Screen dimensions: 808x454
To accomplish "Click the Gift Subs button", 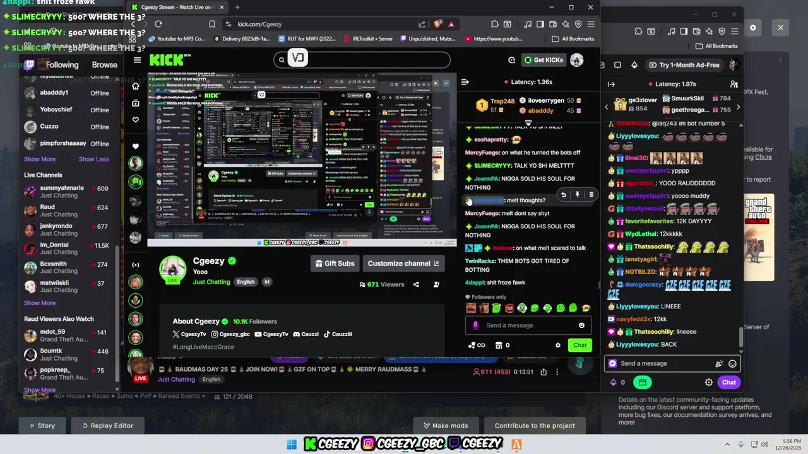I will tap(335, 264).
